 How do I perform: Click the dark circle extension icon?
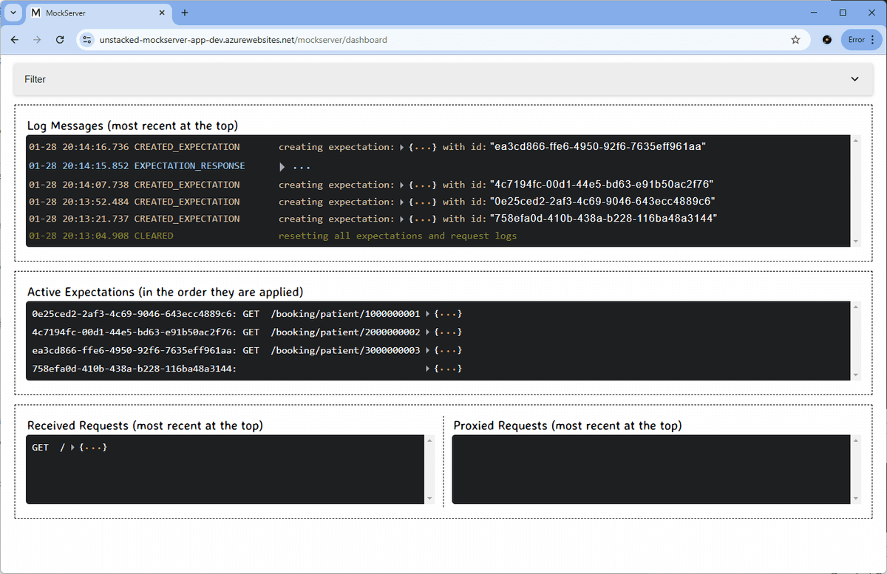click(x=826, y=39)
